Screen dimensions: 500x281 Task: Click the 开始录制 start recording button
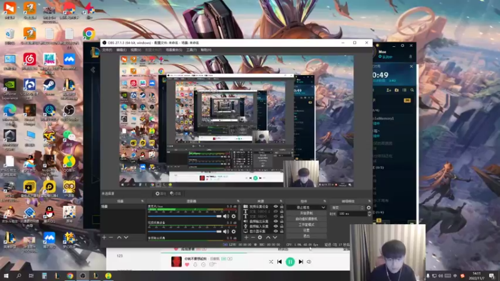pos(306,213)
